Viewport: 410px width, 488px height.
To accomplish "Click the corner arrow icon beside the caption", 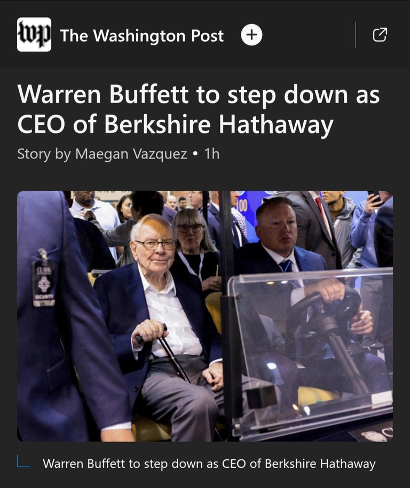I will pyautogui.click(x=23, y=461).
